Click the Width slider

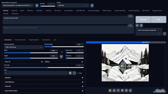coord(31,53)
